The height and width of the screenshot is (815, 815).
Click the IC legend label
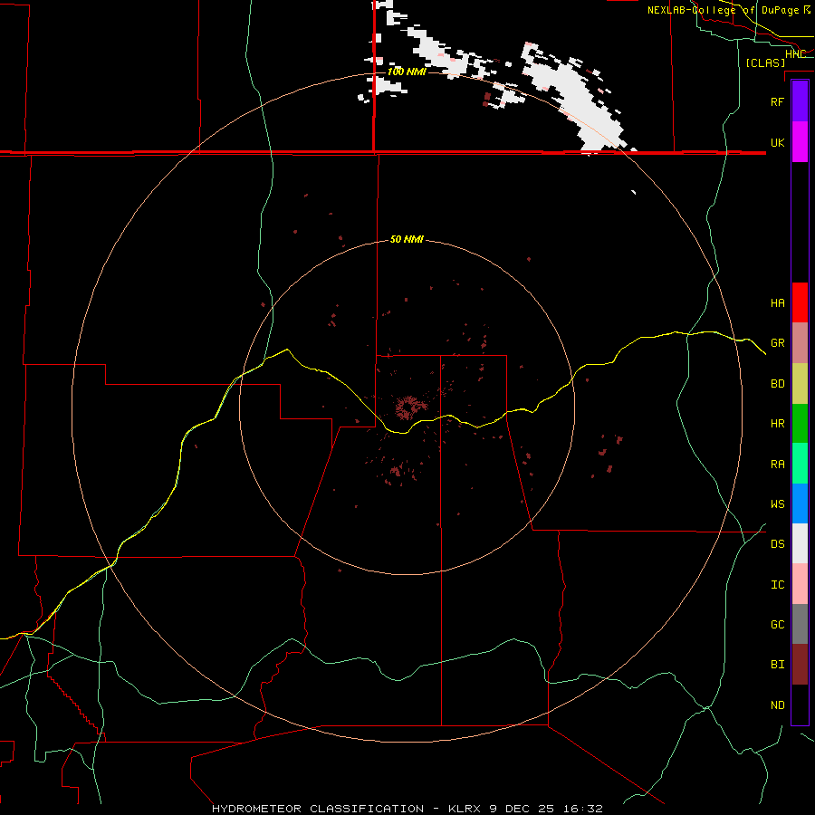[778, 584]
